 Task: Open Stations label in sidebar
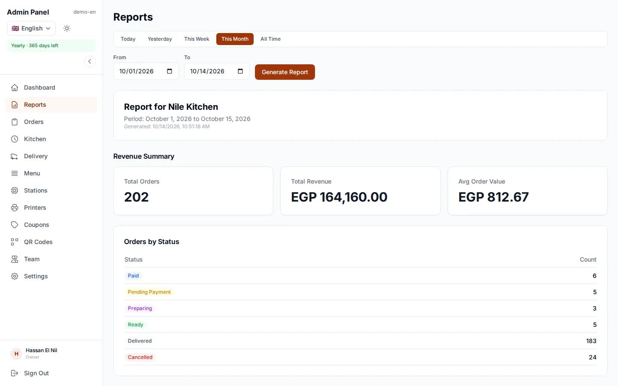pos(36,190)
